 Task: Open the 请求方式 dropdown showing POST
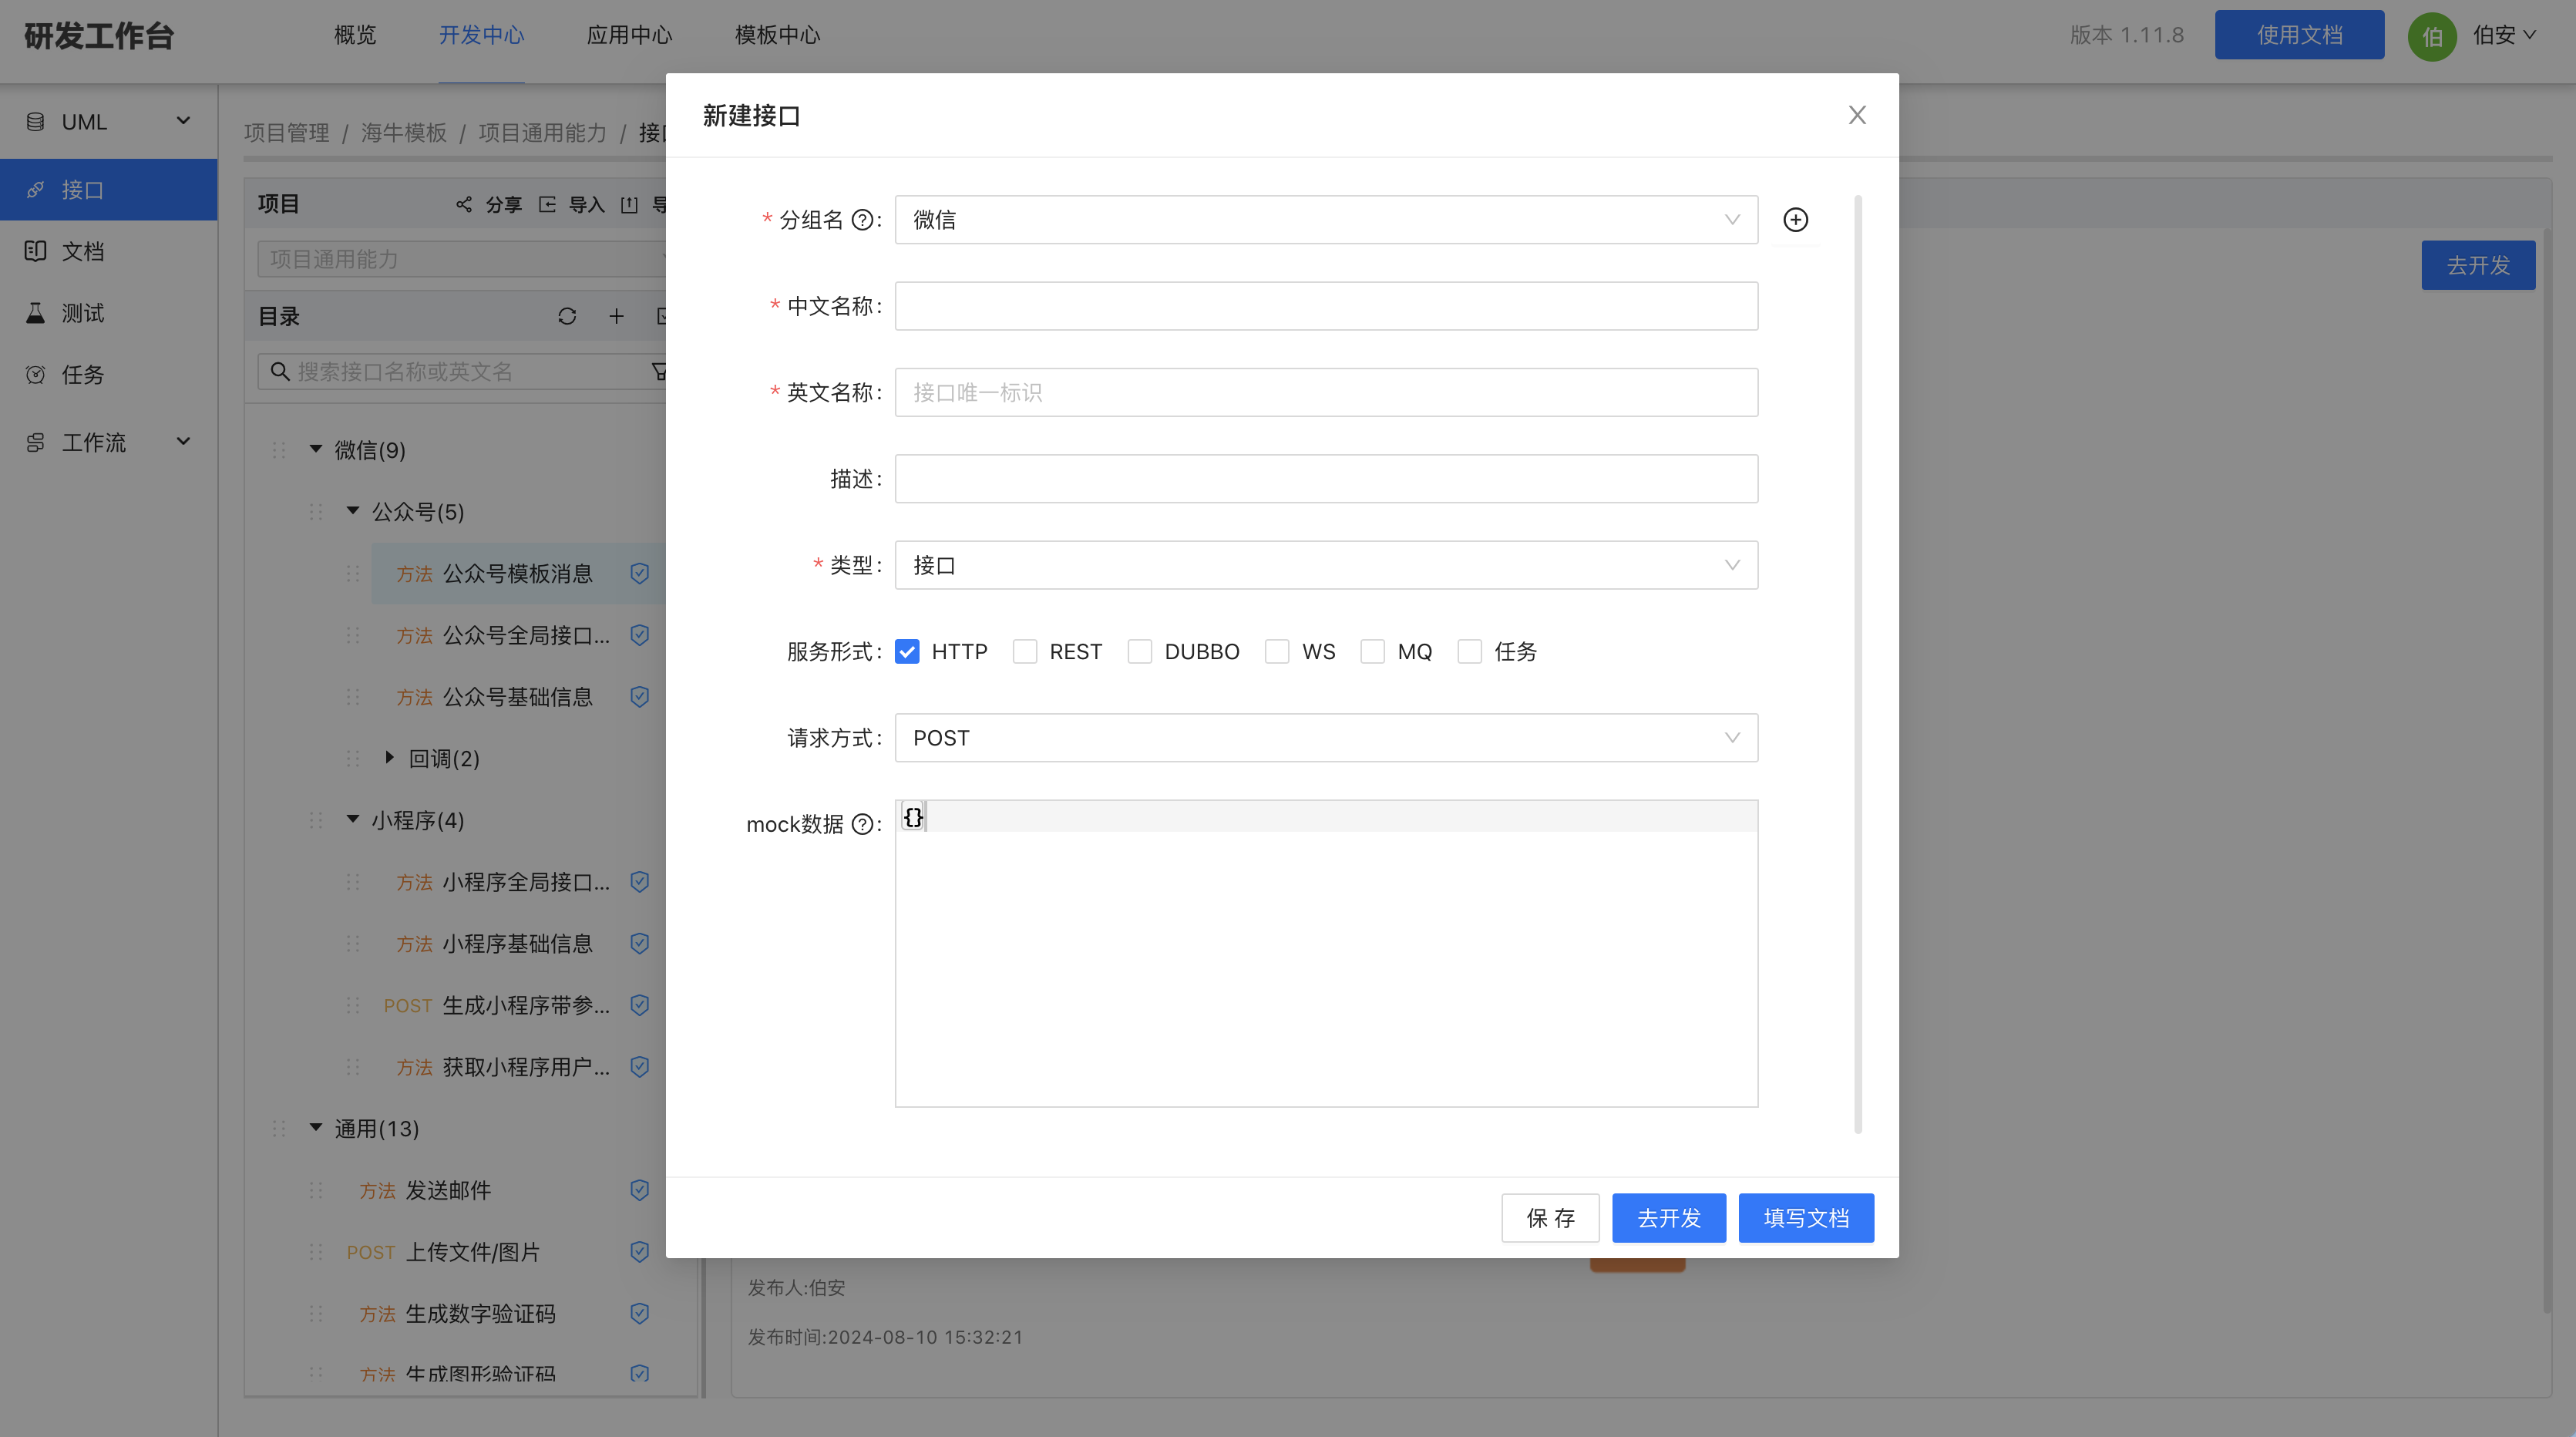tap(1326, 738)
